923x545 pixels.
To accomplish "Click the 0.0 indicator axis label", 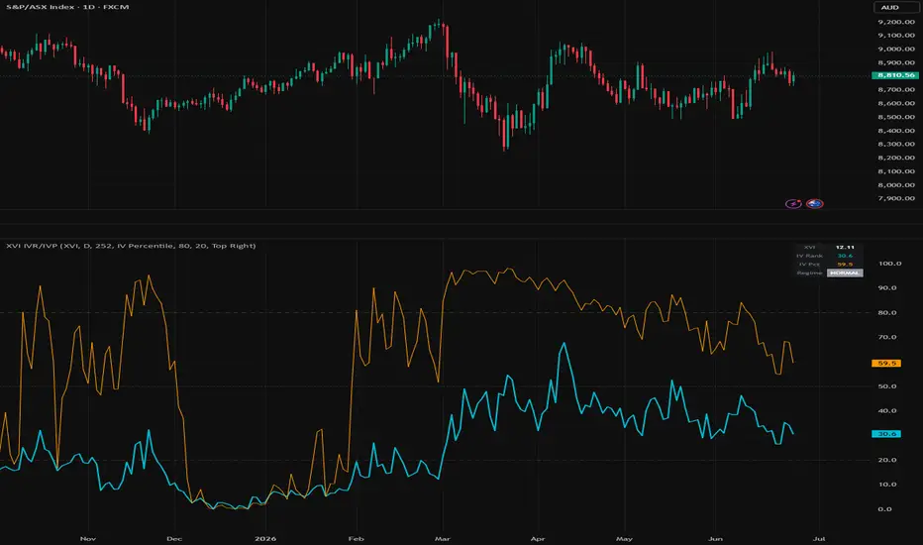I will [x=884, y=509].
